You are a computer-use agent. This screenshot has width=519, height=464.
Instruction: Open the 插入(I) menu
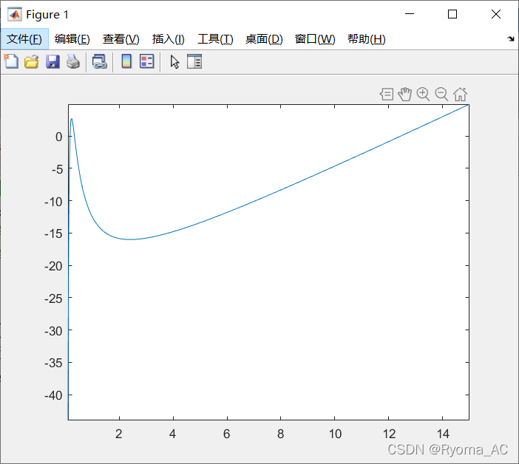click(168, 39)
